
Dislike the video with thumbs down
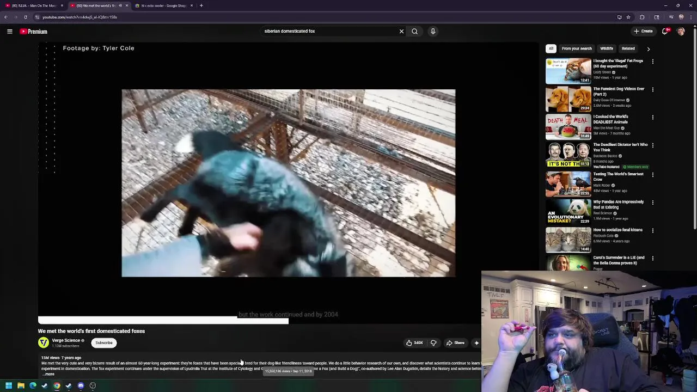tap(433, 343)
